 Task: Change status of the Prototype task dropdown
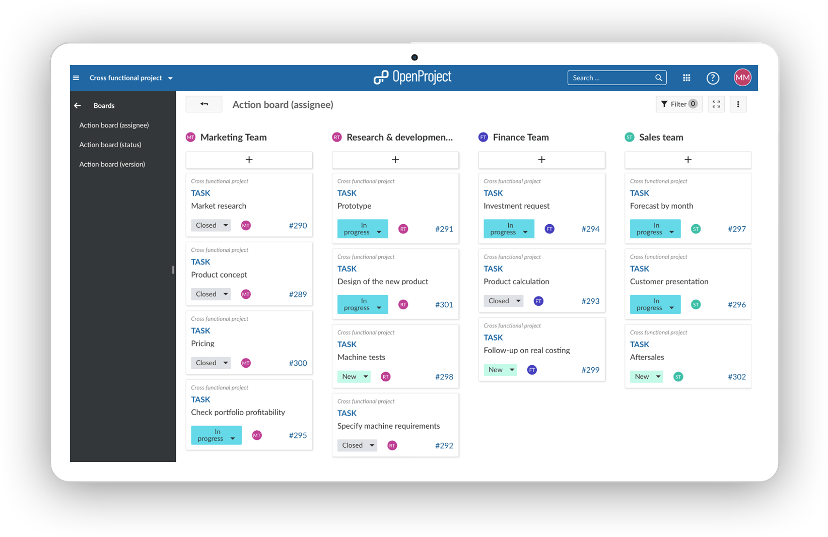362,229
